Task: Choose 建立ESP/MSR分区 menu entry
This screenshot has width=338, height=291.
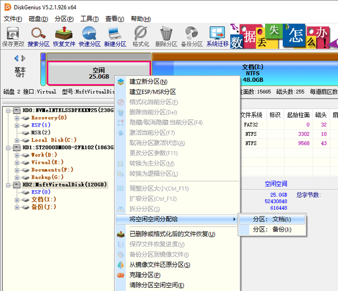Action: tap(178, 92)
